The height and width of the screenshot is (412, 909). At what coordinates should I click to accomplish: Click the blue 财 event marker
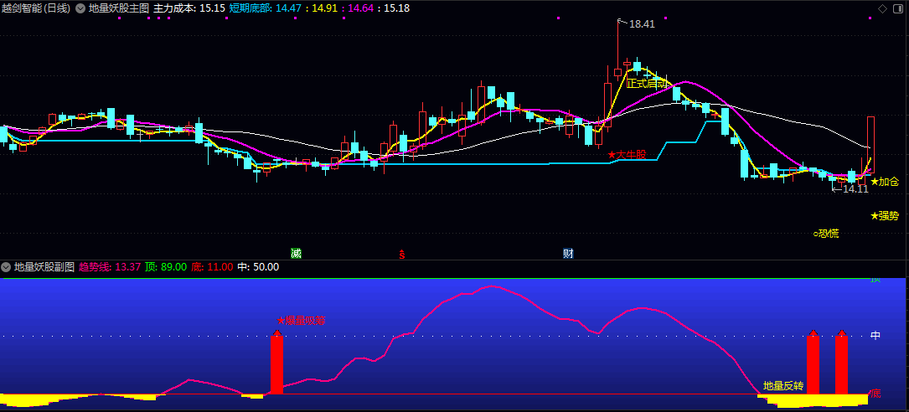(568, 253)
